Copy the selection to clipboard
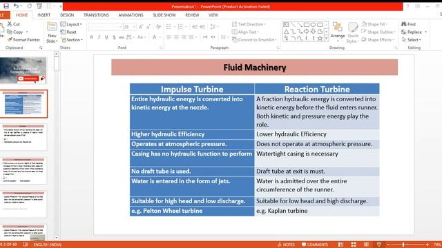Viewport: 442px width, 248px height. pos(15,32)
